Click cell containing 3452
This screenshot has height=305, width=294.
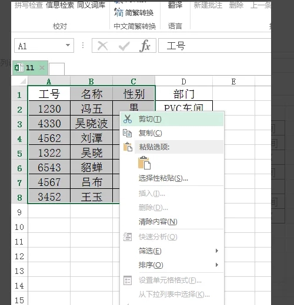pos(49,196)
